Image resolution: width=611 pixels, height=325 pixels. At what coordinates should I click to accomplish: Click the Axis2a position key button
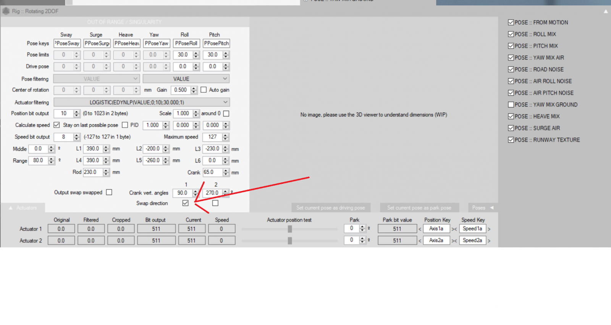[x=436, y=240]
